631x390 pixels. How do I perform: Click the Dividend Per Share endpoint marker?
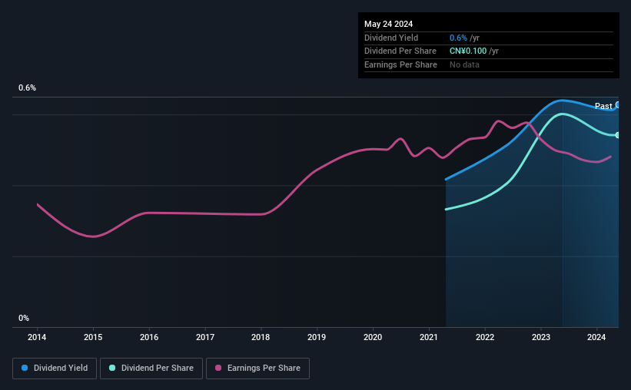tap(618, 135)
